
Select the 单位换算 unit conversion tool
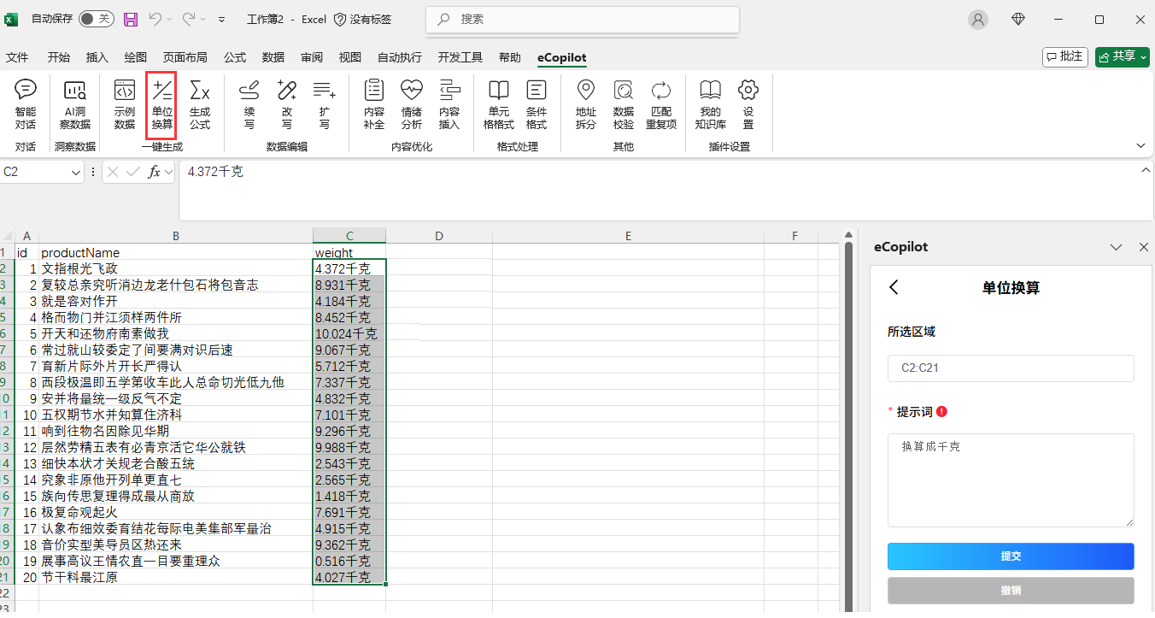tap(161, 104)
